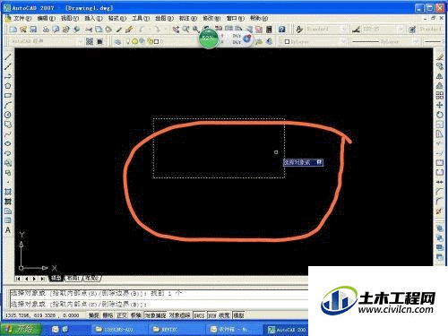This screenshot has width=448, height=336.
Task: Click the command line input area
Action: click(x=159, y=305)
